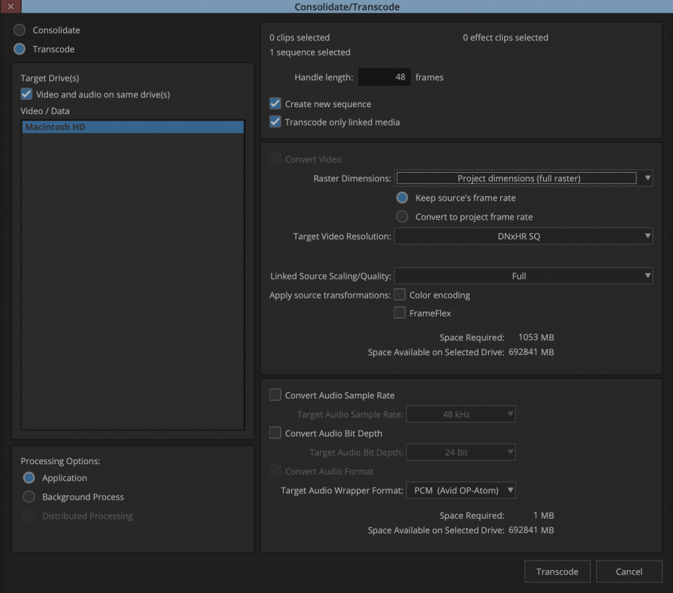673x593 pixels.
Task: Open the Raster Dimensions dropdown
Action: [522, 178]
